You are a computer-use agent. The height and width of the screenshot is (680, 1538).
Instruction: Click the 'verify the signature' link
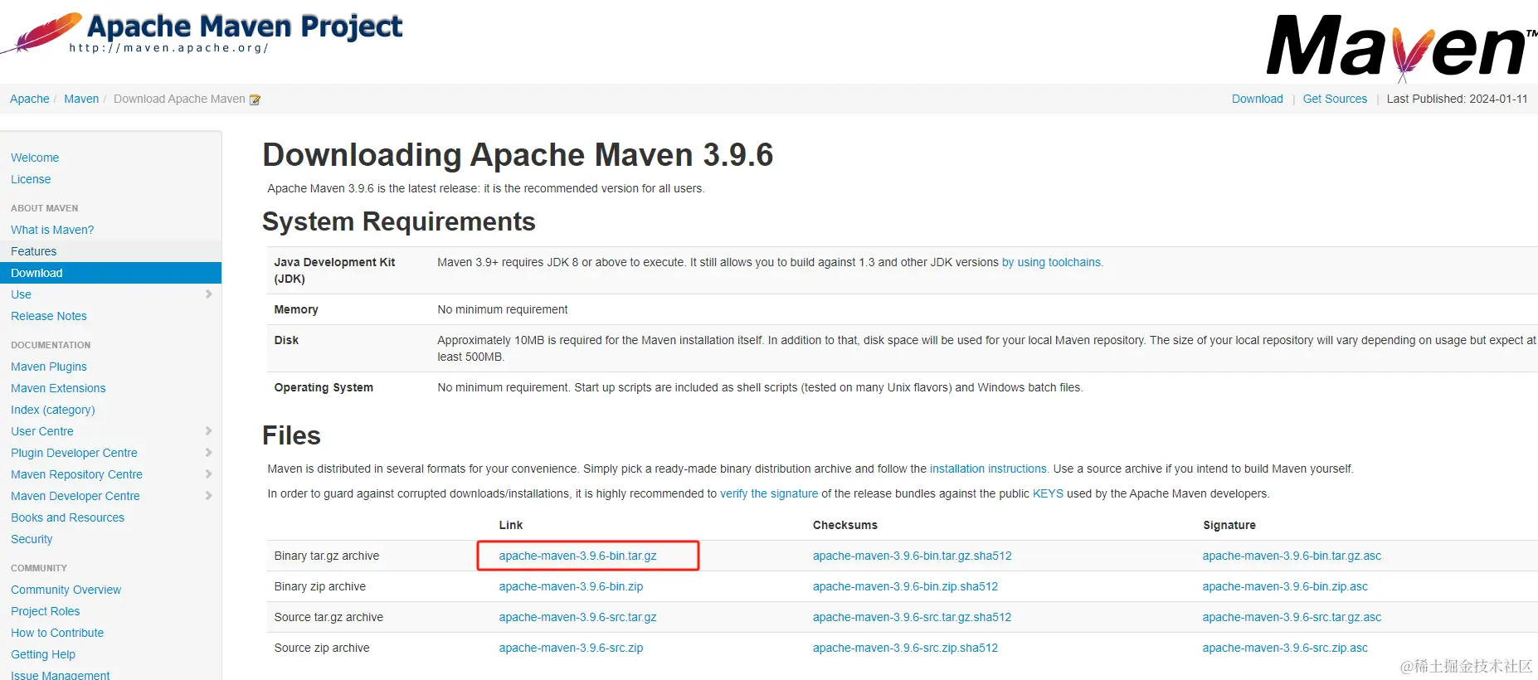pyautogui.click(x=769, y=493)
